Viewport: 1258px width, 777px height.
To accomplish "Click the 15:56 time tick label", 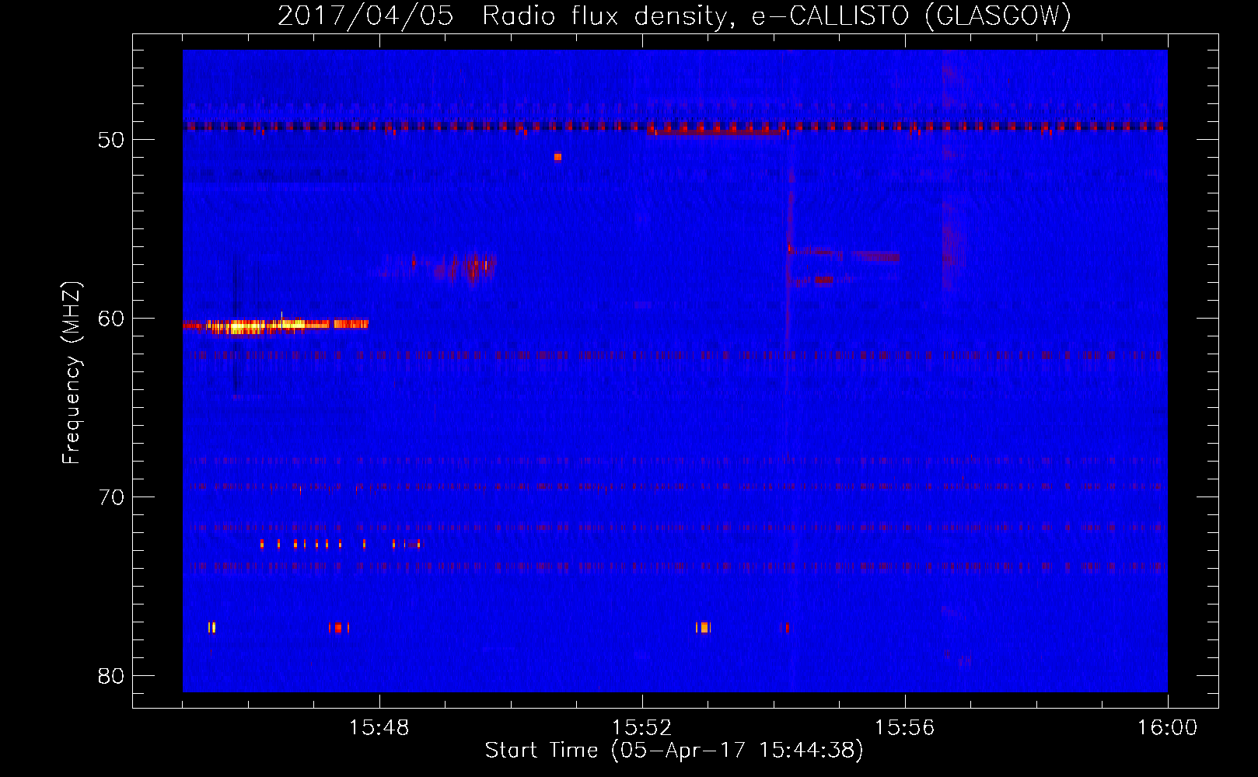I will coord(904,728).
